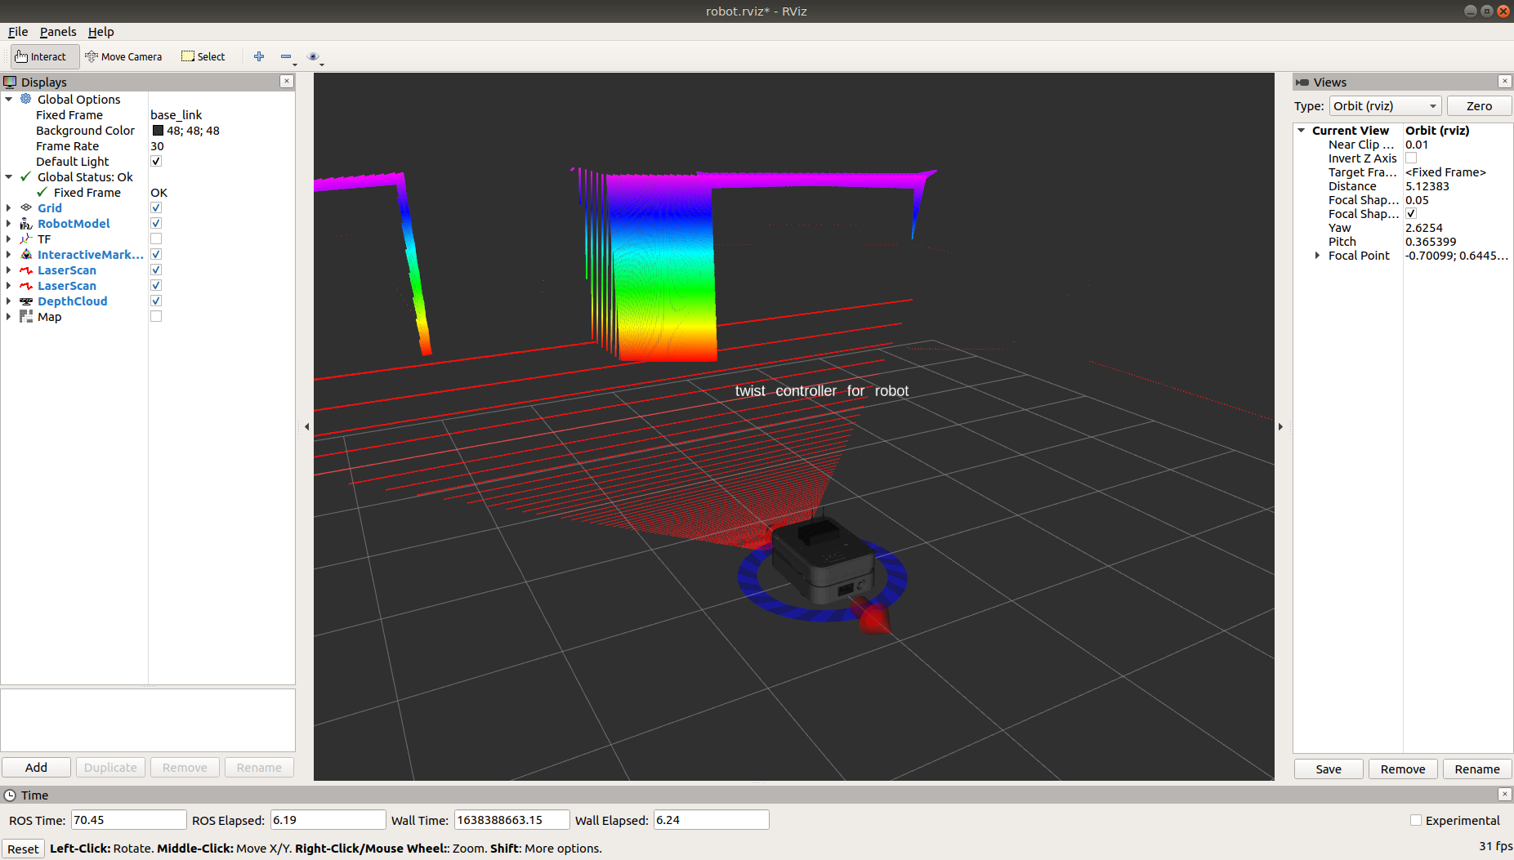
Task: Click the RobotModel display icon
Action: coord(26,224)
